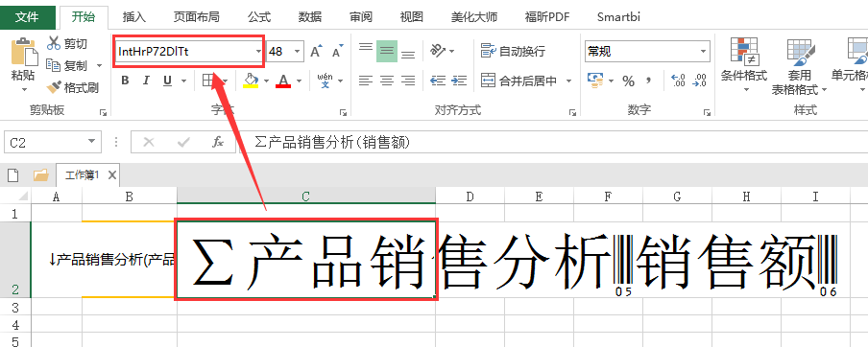This screenshot has height=347, width=868.
Task: Increase font size with larger A icon
Action: tap(316, 52)
